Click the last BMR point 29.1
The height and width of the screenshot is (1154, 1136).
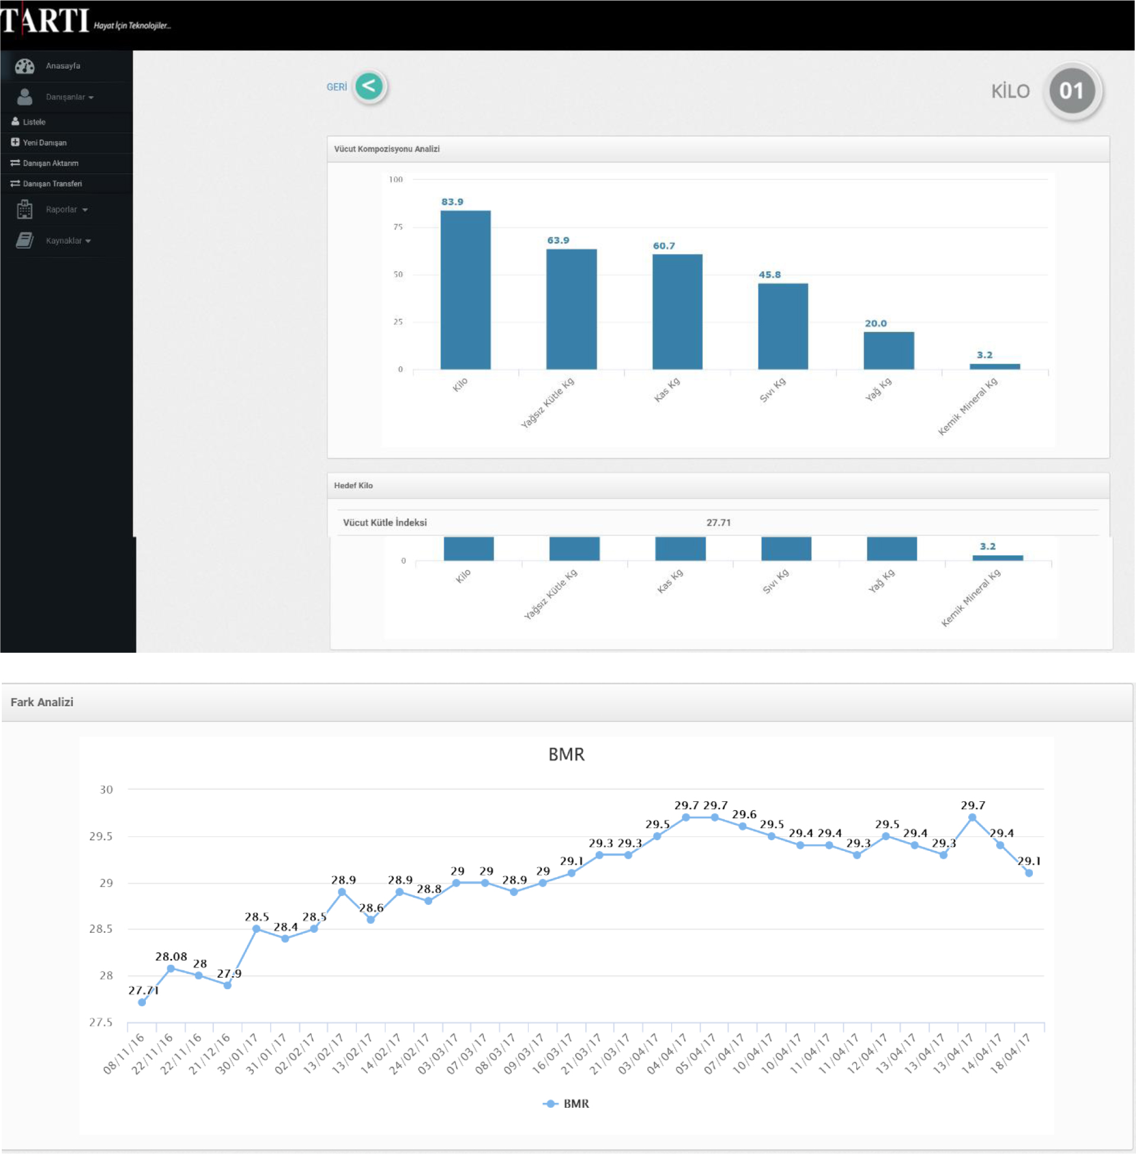click(x=1029, y=873)
